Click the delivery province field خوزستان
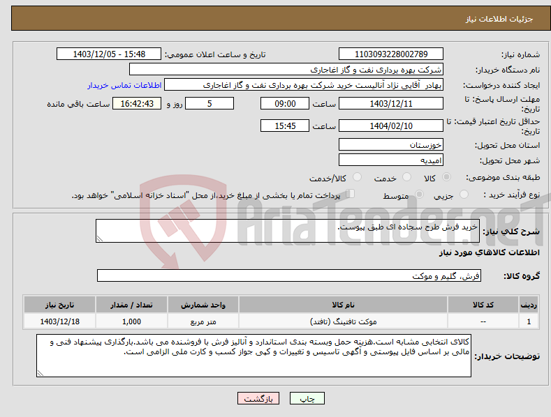The height and width of the screenshot is (417, 551). click(391, 144)
